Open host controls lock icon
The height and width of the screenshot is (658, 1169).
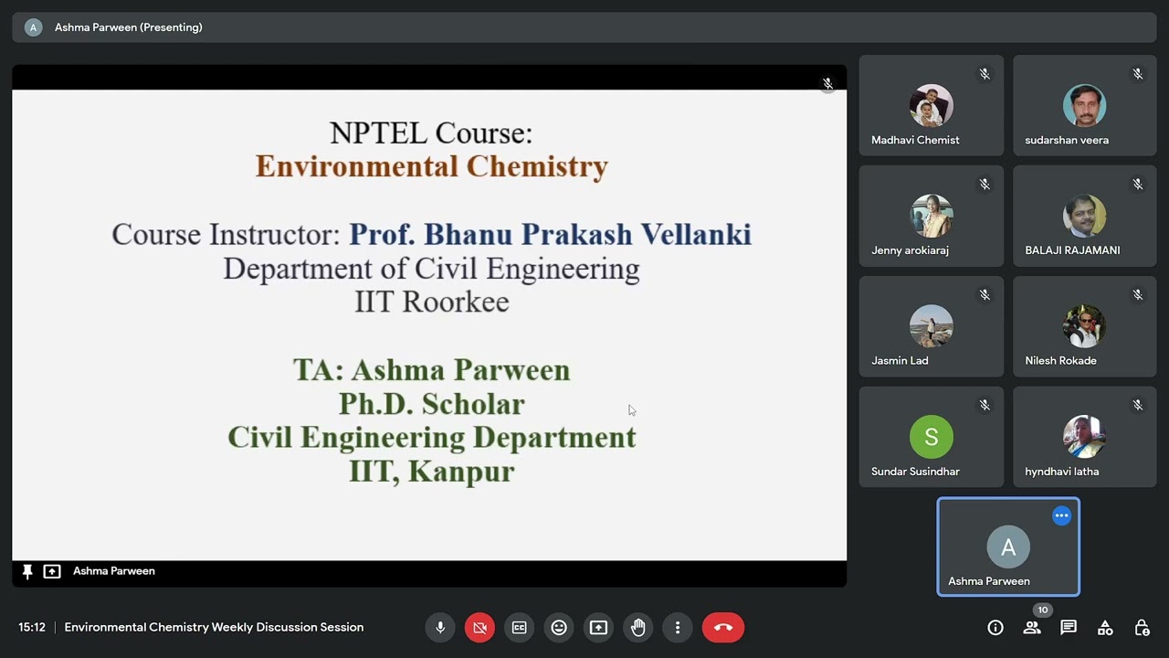(x=1142, y=628)
